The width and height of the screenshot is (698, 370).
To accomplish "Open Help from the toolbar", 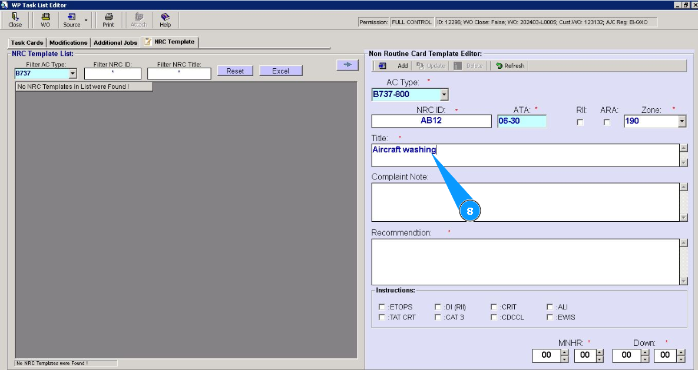I will tap(165, 20).
